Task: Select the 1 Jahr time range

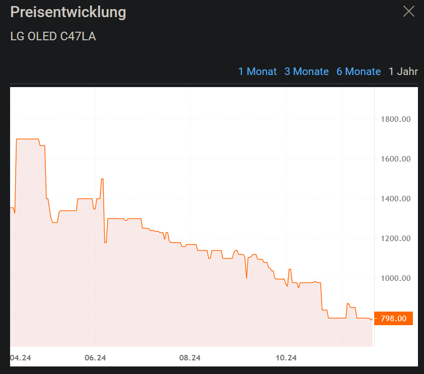Action: 403,71
